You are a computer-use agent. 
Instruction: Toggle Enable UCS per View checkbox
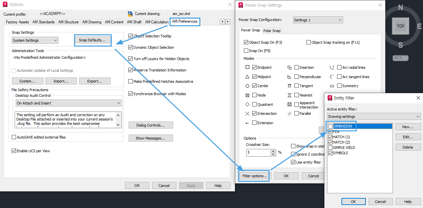tap(14, 151)
